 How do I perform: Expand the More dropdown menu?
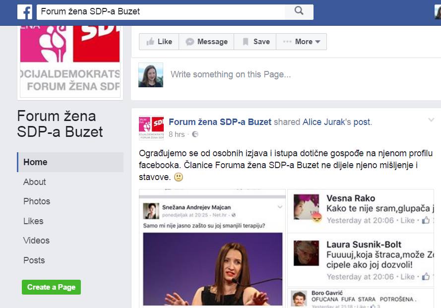pos(301,42)
